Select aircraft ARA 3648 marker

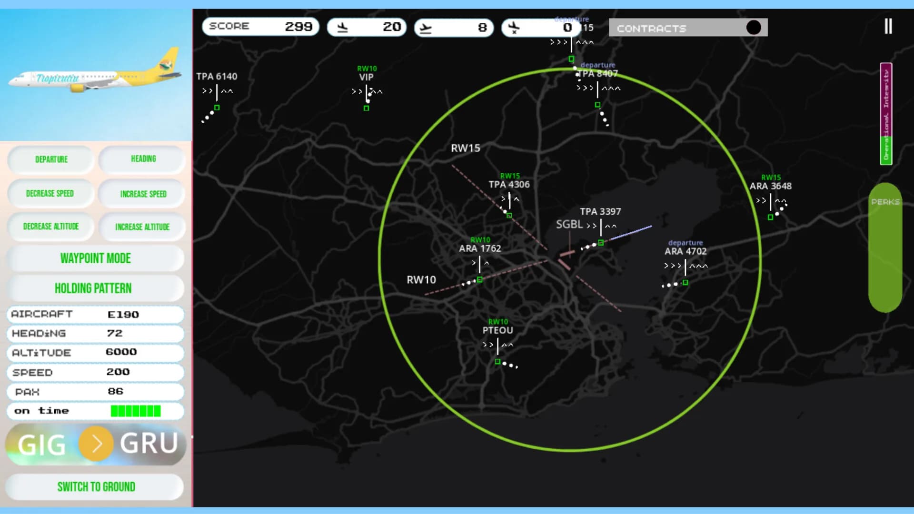click(770, 217)
